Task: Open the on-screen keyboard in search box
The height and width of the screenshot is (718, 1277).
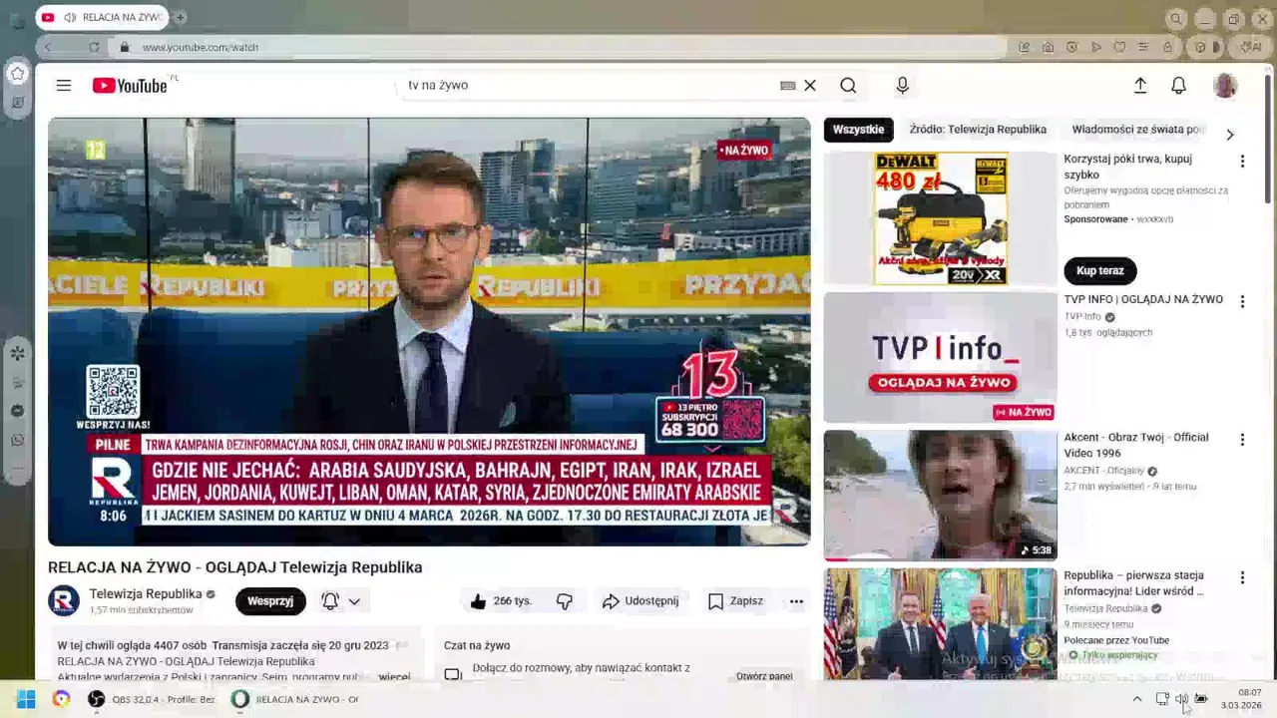Action: (788, 86)
